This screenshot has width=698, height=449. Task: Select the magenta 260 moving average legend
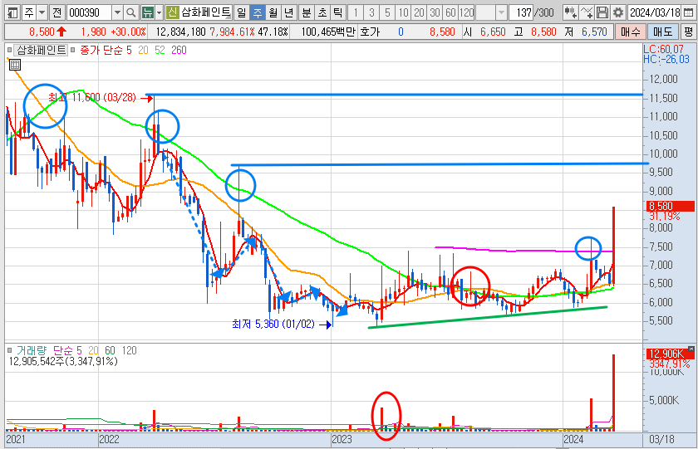coord(179,51)
